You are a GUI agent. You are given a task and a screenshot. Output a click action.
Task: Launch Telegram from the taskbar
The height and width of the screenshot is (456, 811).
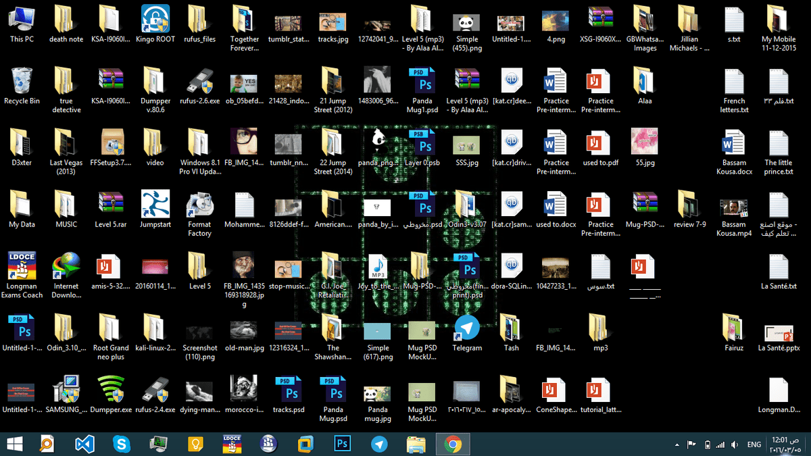pyautogui.click(x=379, y=444)
